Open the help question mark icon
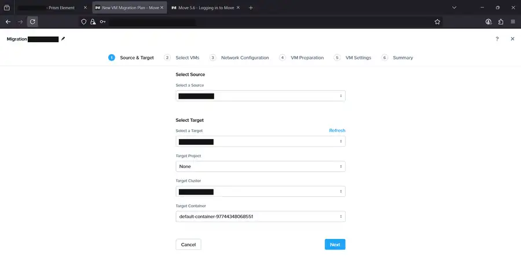 coord(497,39)
